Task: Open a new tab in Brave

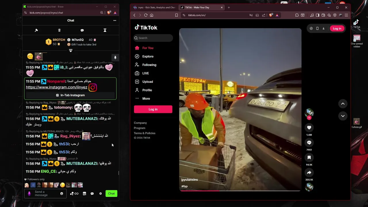Action: click(229, 7)
